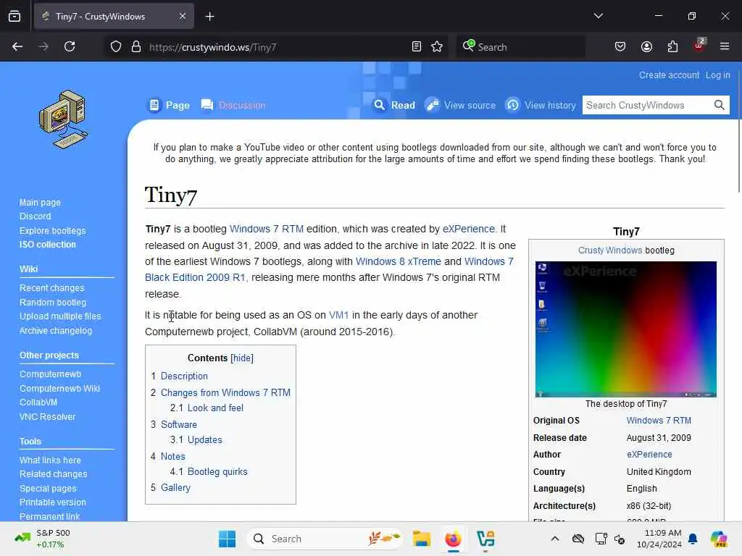Open Archive changelog sidebar link
This screenshot has width=742, height=556.
55,330
